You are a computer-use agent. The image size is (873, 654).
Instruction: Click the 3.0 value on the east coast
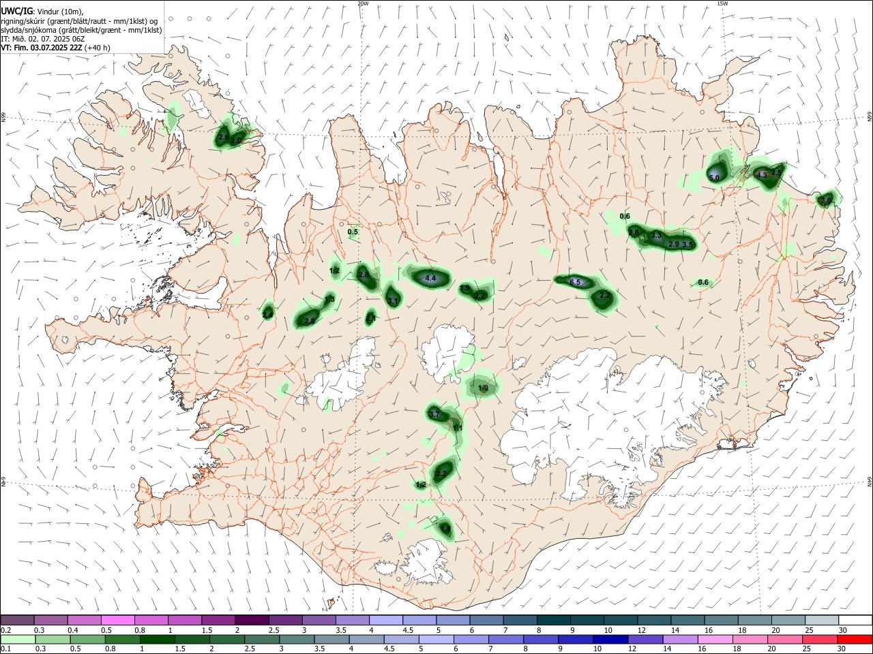pyautogui.click(x=825, y=200)
